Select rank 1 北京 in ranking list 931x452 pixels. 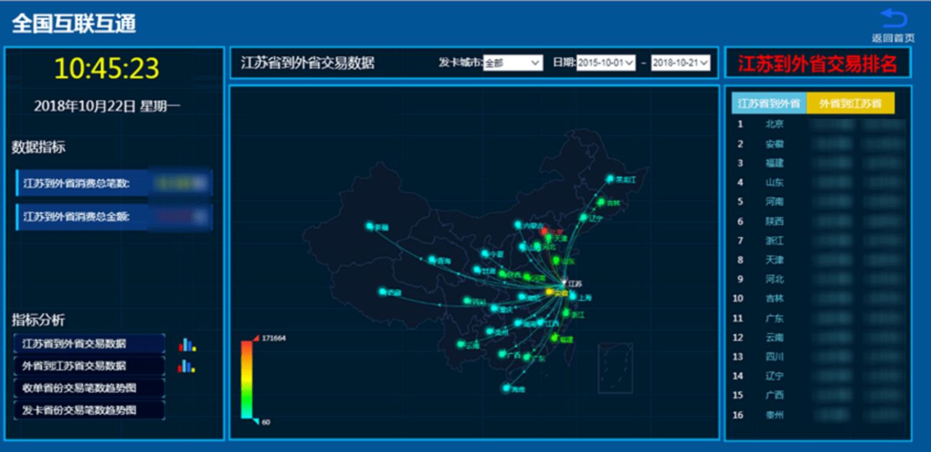click(818, 125)
